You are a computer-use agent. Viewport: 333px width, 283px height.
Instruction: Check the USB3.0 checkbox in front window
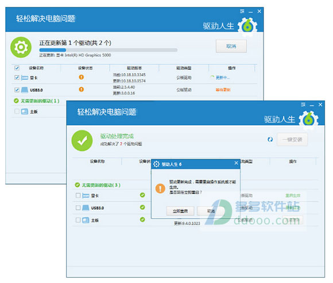(x=78, y=208)
